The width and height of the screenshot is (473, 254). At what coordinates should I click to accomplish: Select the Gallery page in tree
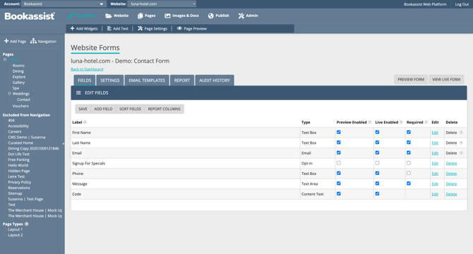(18, 83)
